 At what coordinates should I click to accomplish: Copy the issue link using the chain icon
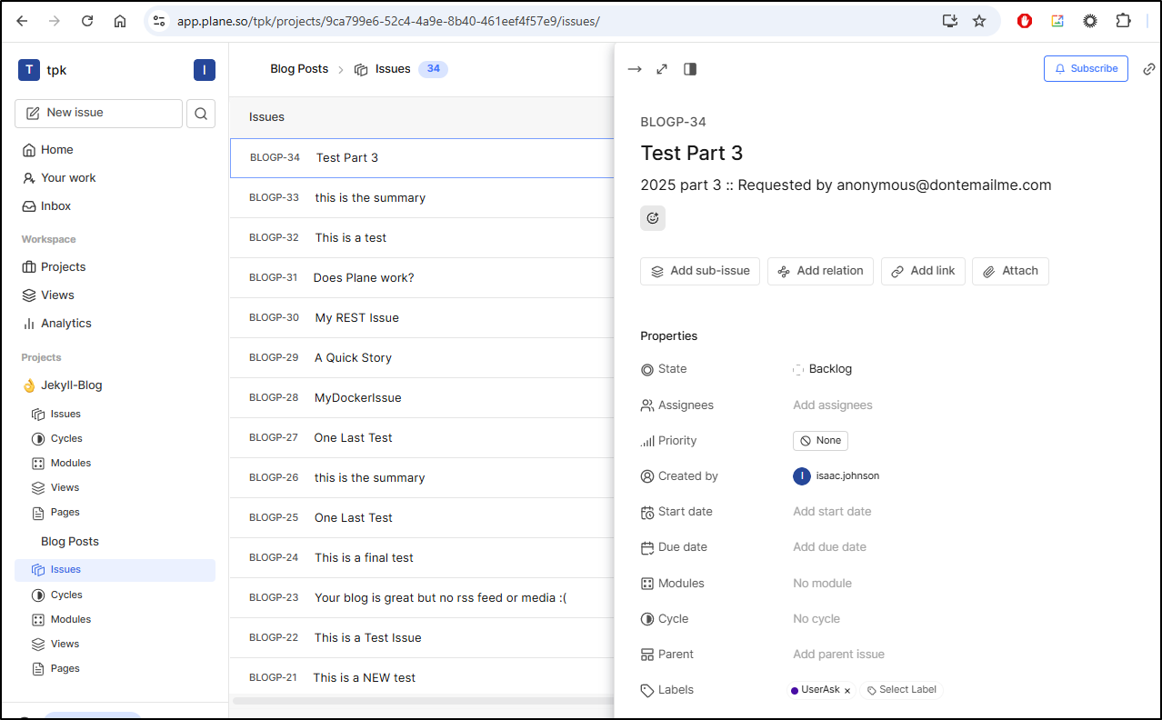click(x=1149, y=69)
